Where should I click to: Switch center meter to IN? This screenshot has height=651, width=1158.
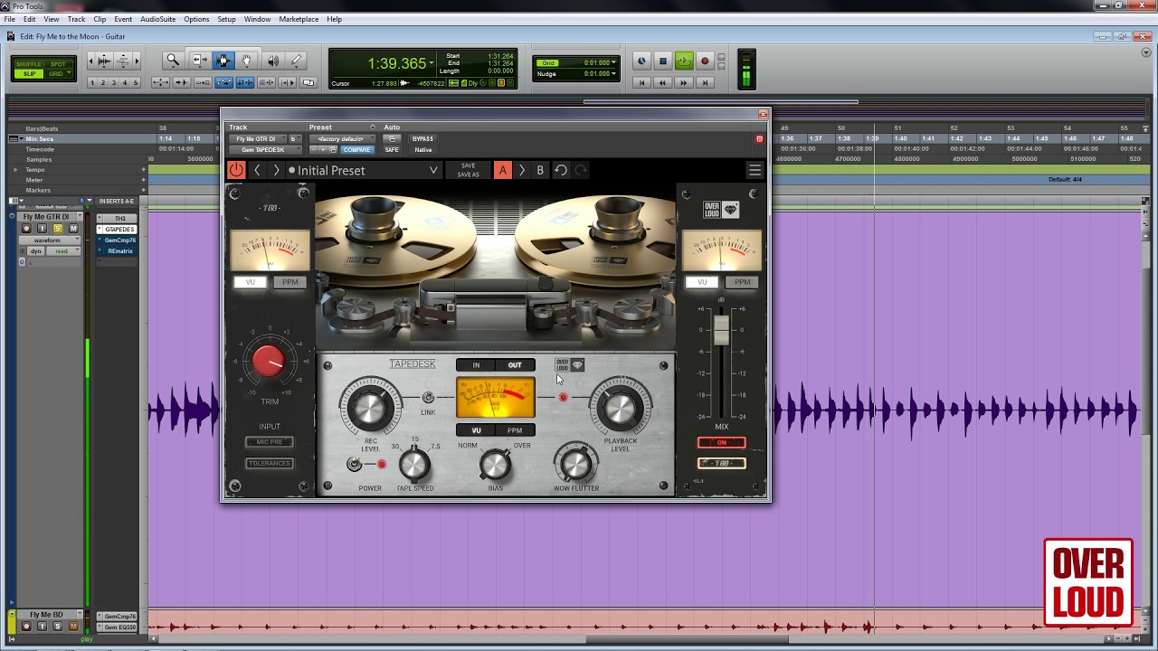click(476, 365)
